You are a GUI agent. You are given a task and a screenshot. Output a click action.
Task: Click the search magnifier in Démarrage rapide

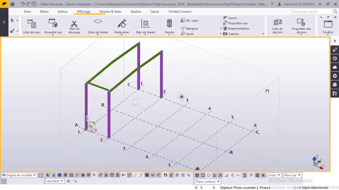[335, 11]
